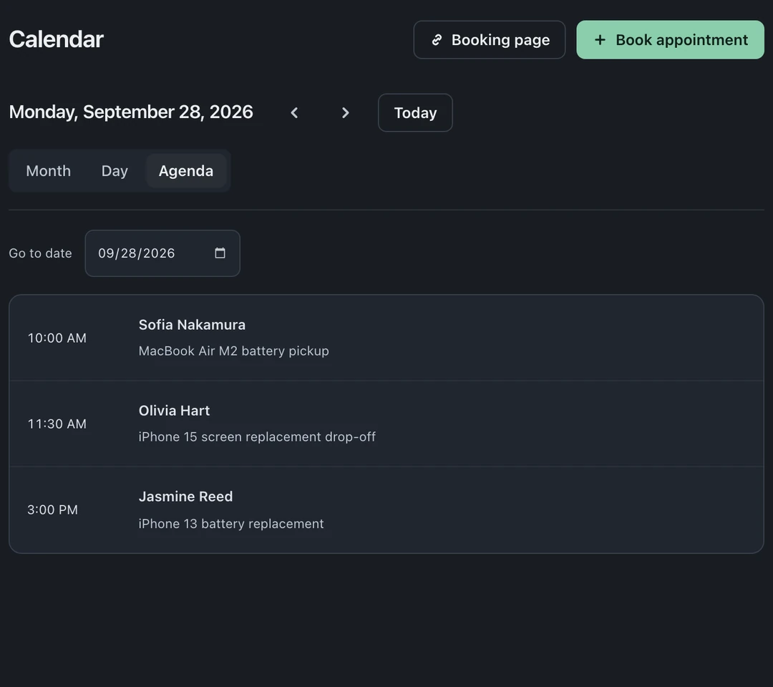
Task: Click the 11:30 AM time label
Action: [57, 424]
